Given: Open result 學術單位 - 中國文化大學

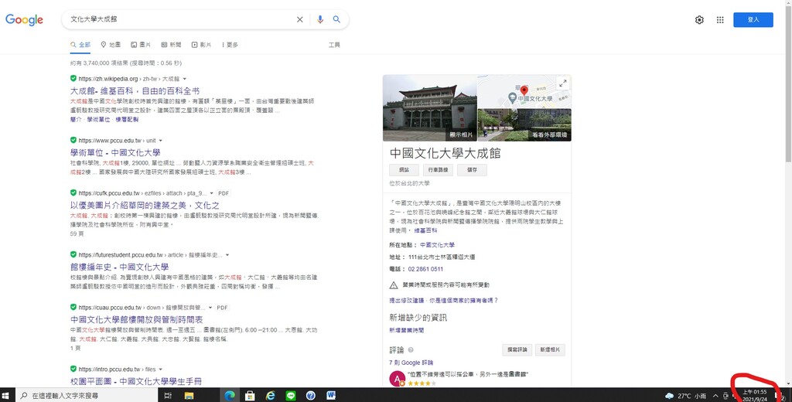Looking at the screenshot, I should click(x=115, y=152).
